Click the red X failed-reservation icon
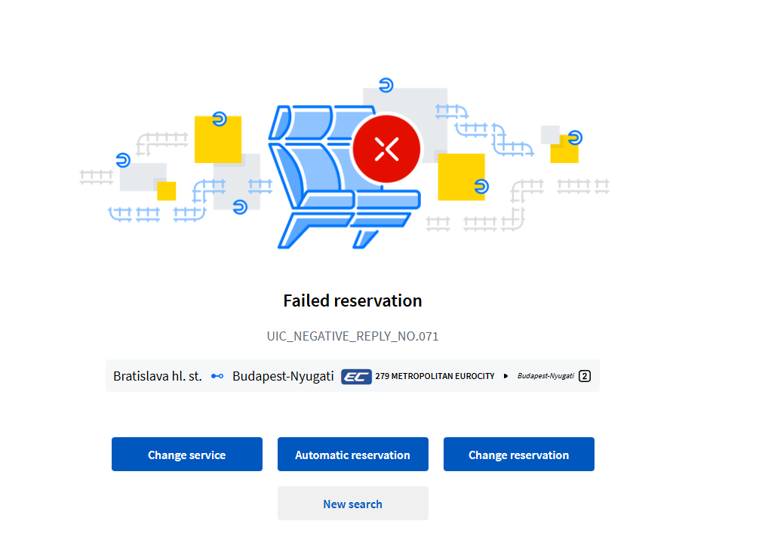 [386, 149]
